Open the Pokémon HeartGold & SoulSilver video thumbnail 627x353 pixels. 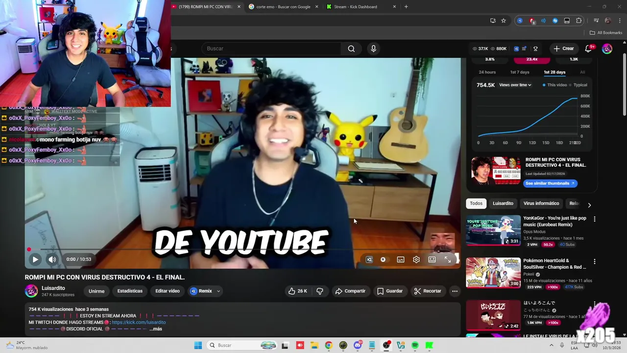(x=493, y=273)
